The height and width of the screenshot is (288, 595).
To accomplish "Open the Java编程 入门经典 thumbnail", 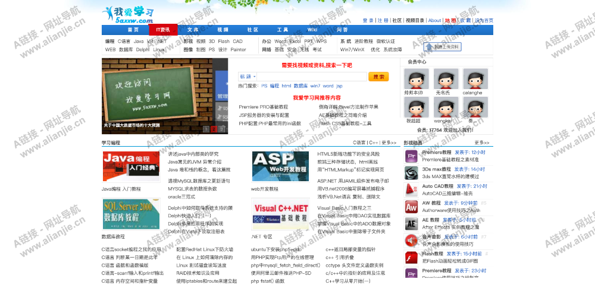I will 131,166.
